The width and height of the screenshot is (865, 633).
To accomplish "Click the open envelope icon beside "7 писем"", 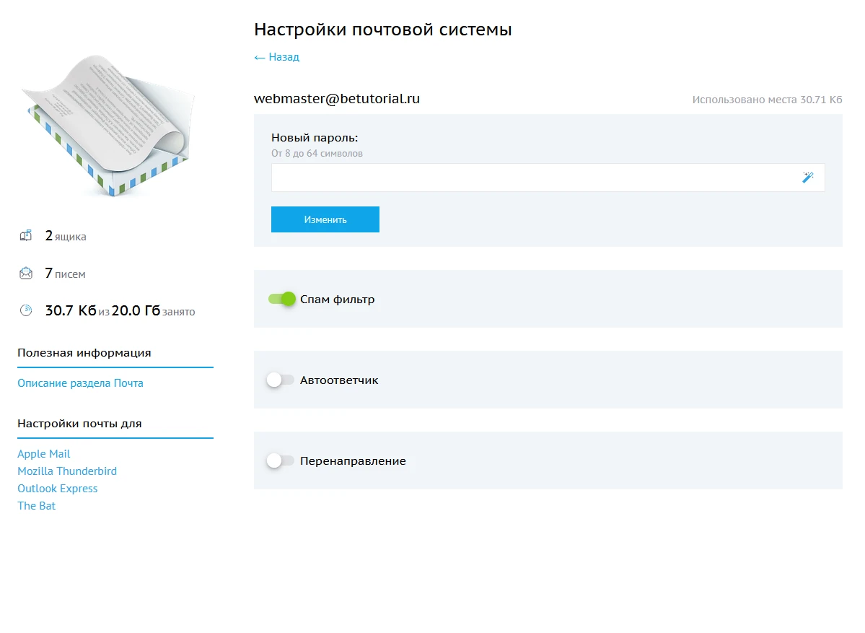I will (25, 273).
